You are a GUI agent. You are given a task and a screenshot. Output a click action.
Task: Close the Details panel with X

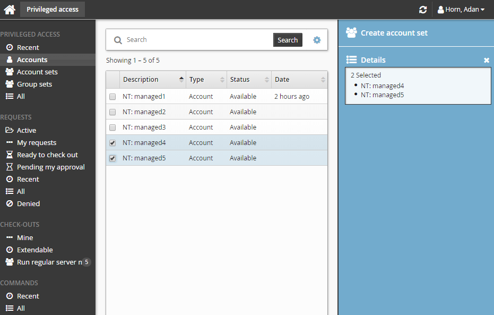[487, 61]
